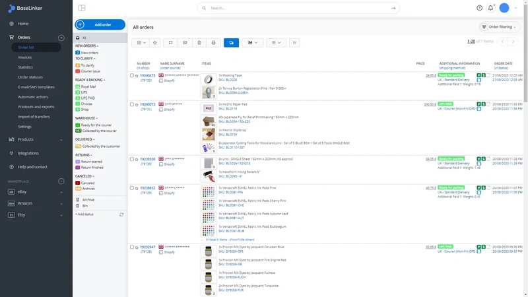
Task: Click info document icon on order 19240273
Action: 479,109
